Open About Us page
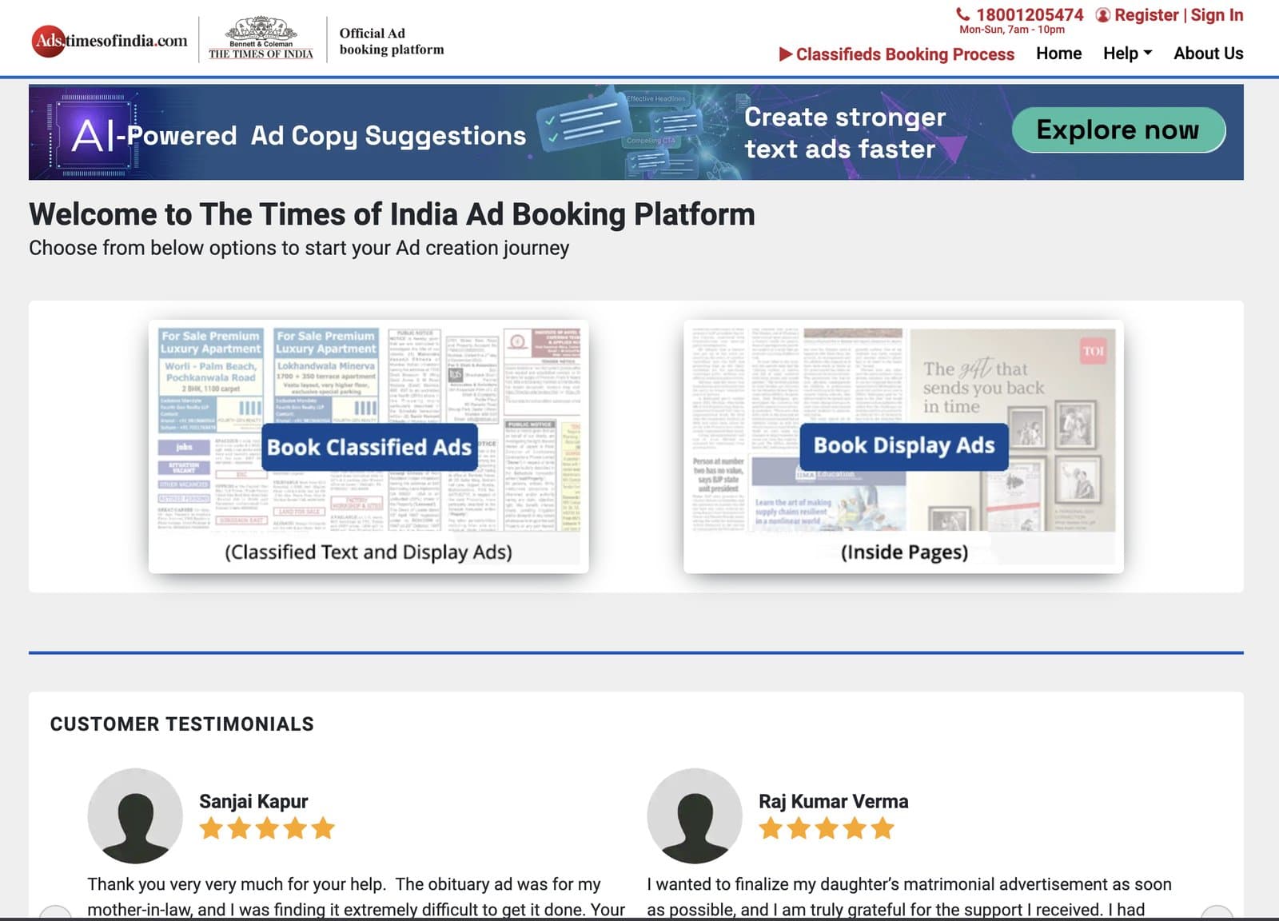1279x921 pixels. [1208, 54]
